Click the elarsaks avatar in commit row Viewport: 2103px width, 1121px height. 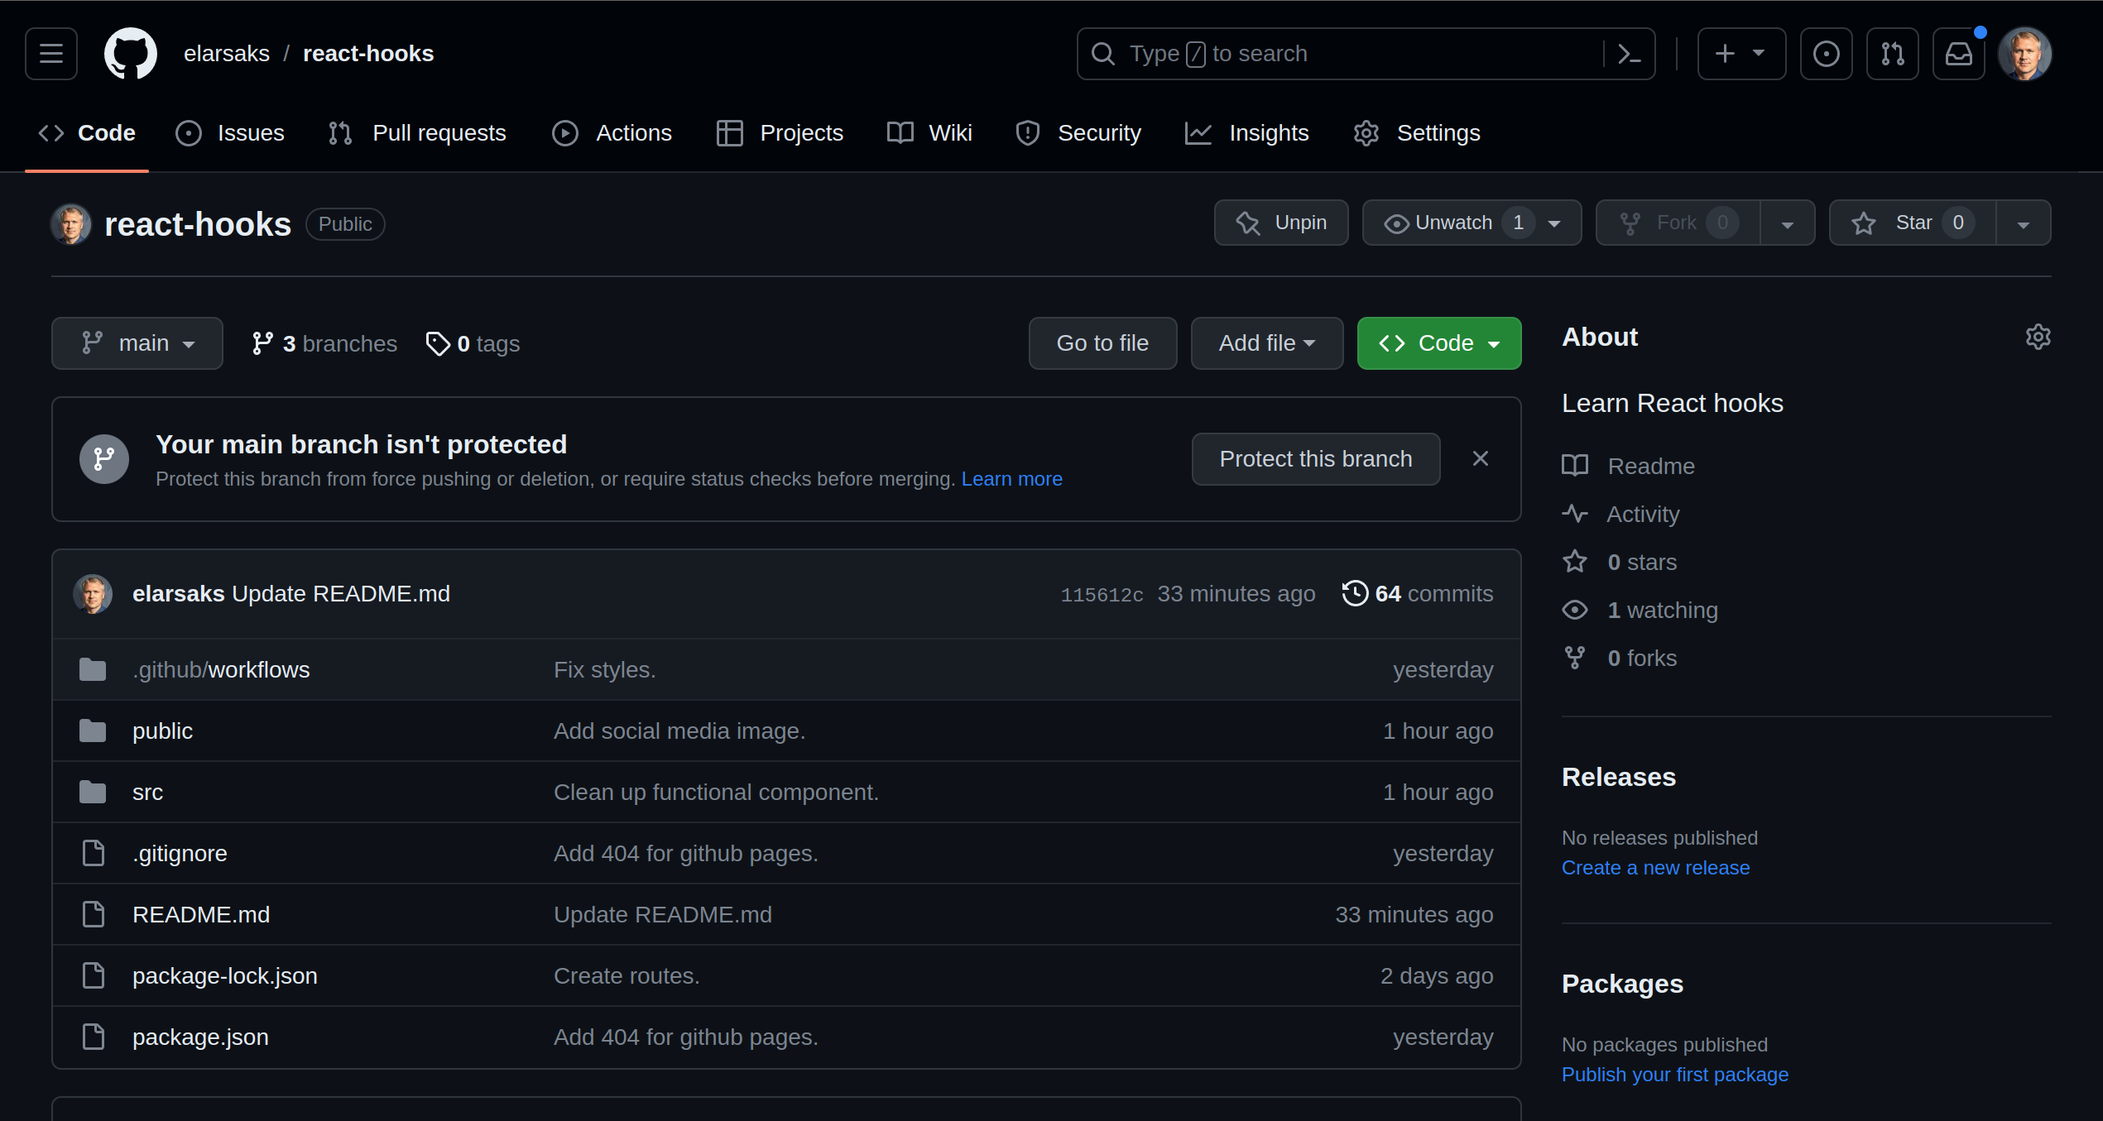93,594
